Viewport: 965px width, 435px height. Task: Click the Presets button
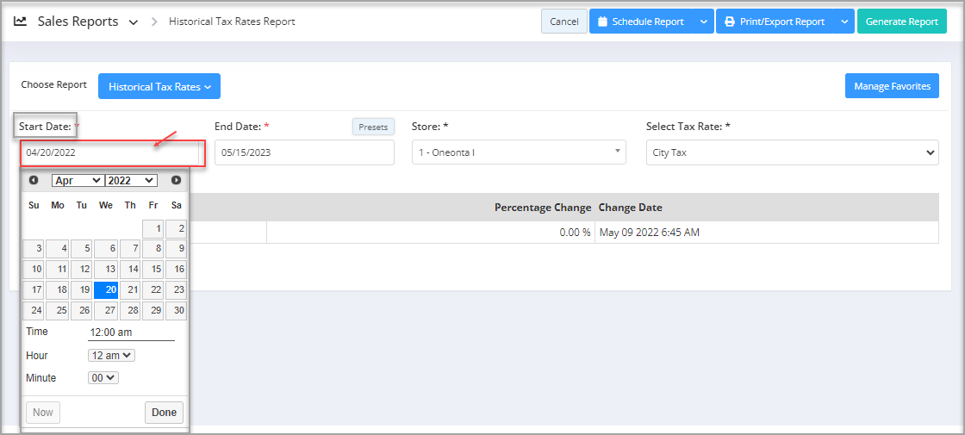click(373, 127)
